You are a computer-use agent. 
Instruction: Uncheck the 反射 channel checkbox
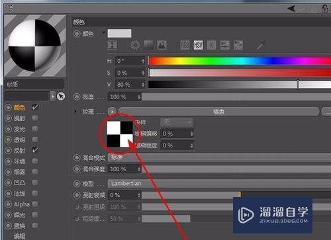point(35,150)
